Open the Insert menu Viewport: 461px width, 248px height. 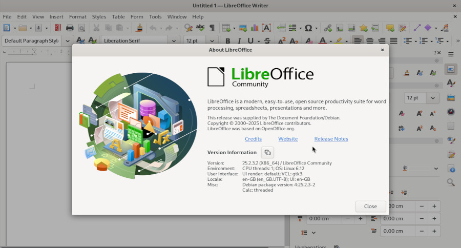pyautogui.click(x=56, y=17)
